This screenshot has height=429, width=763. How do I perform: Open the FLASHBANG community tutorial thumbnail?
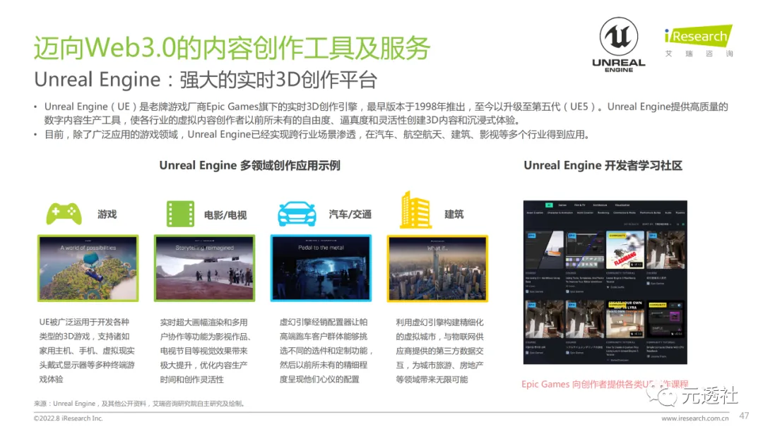click(x=625, y=250)
